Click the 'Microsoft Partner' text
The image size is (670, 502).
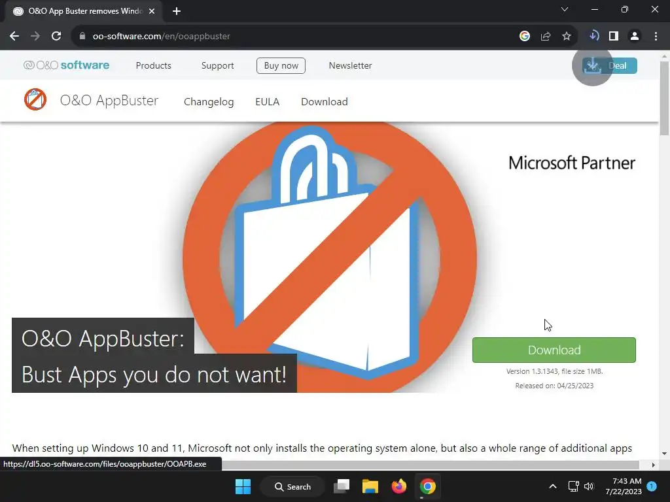pos(572,163)
